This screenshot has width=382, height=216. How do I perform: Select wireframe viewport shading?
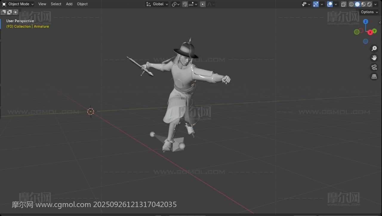351,4
